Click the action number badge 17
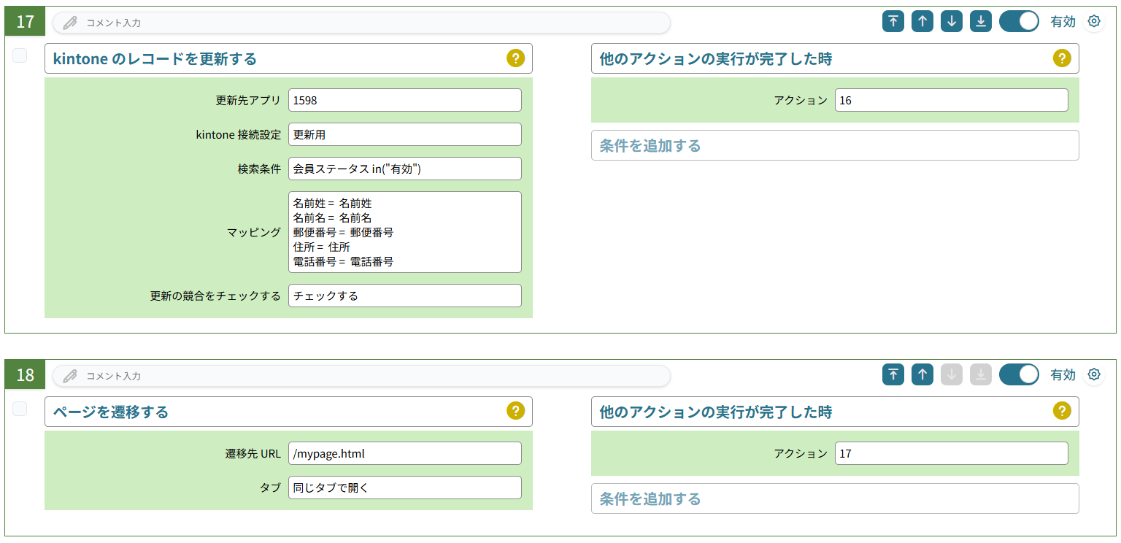Viewport: 1121px width, 543px height. click(x=25, y=21)
